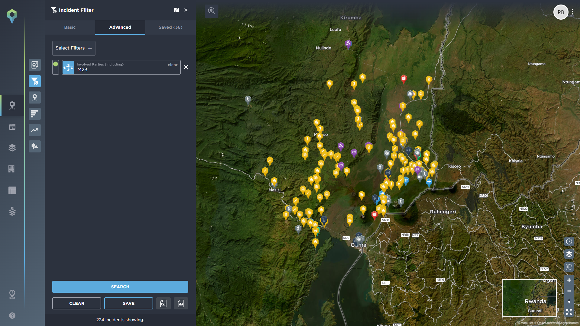Zoom out on the map

click(569, 291)
